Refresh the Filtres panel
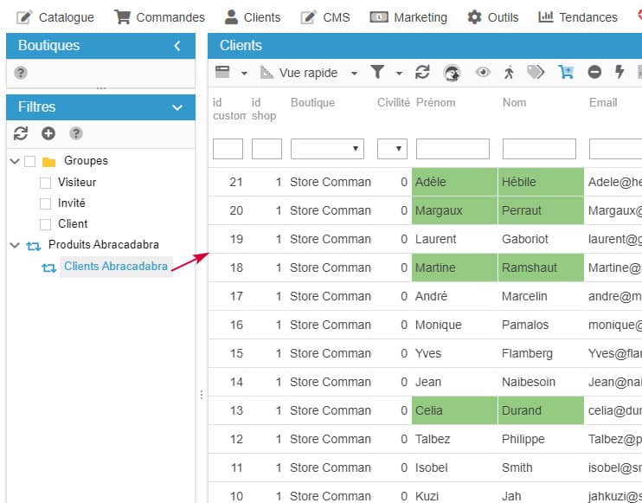 pyautogui.click(x=22, y=133)
